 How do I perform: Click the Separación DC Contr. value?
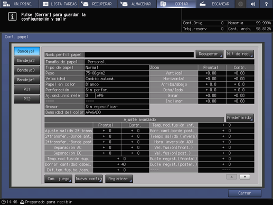(x=135, y=153)
